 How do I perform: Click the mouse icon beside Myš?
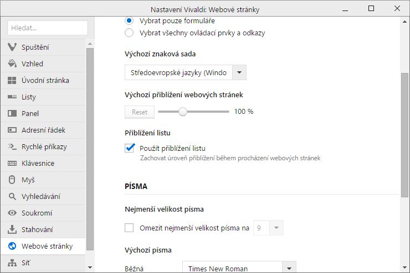[12, 180]
